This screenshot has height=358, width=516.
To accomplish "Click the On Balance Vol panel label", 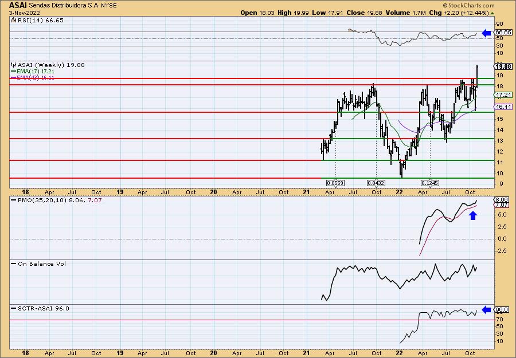I will coord(42,263).
